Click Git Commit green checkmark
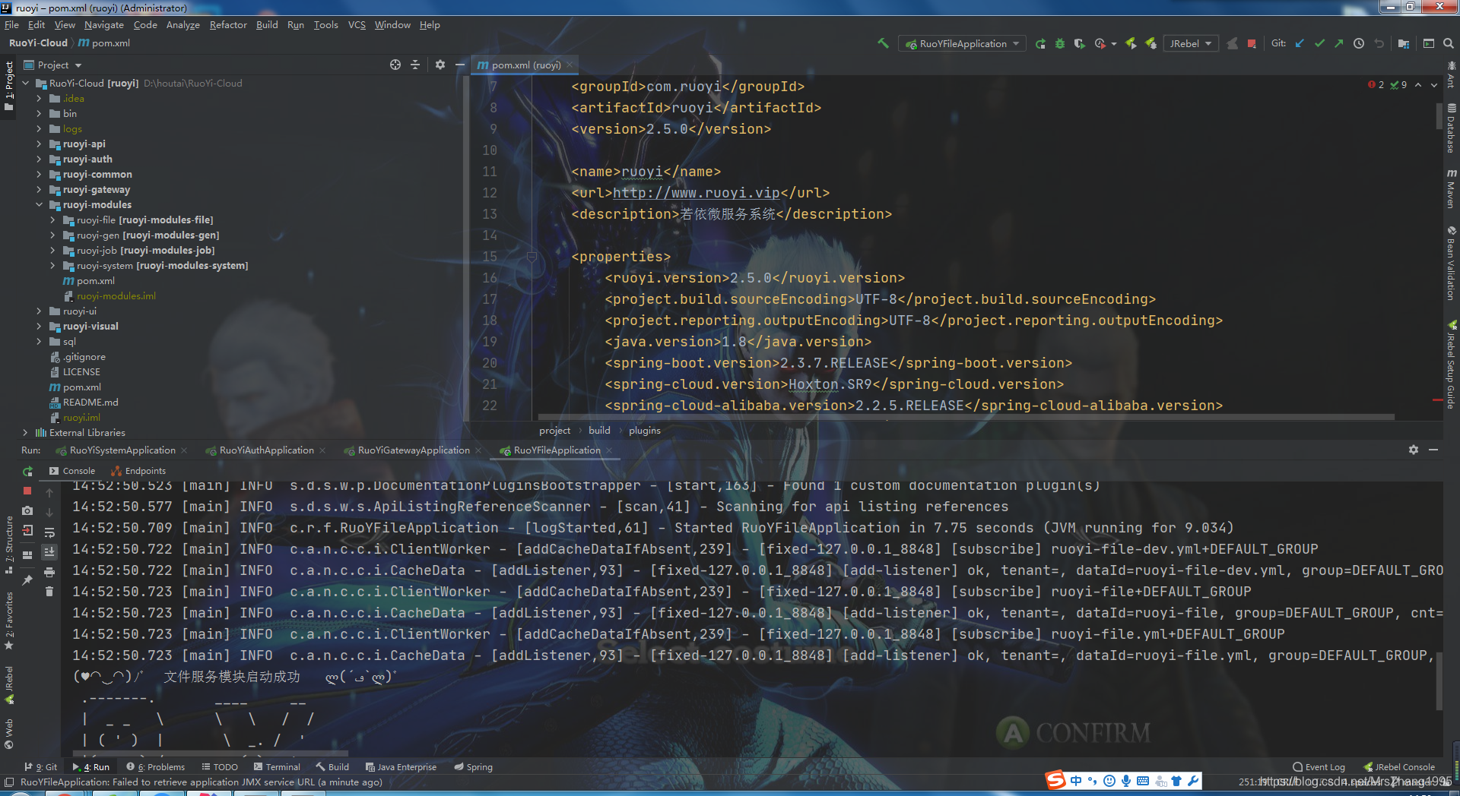Viewport: 1460px width, 796px height. 1319,43
